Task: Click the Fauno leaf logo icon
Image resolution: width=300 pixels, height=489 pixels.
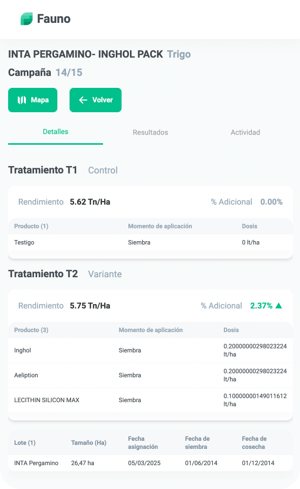Action: coord(26,19)
